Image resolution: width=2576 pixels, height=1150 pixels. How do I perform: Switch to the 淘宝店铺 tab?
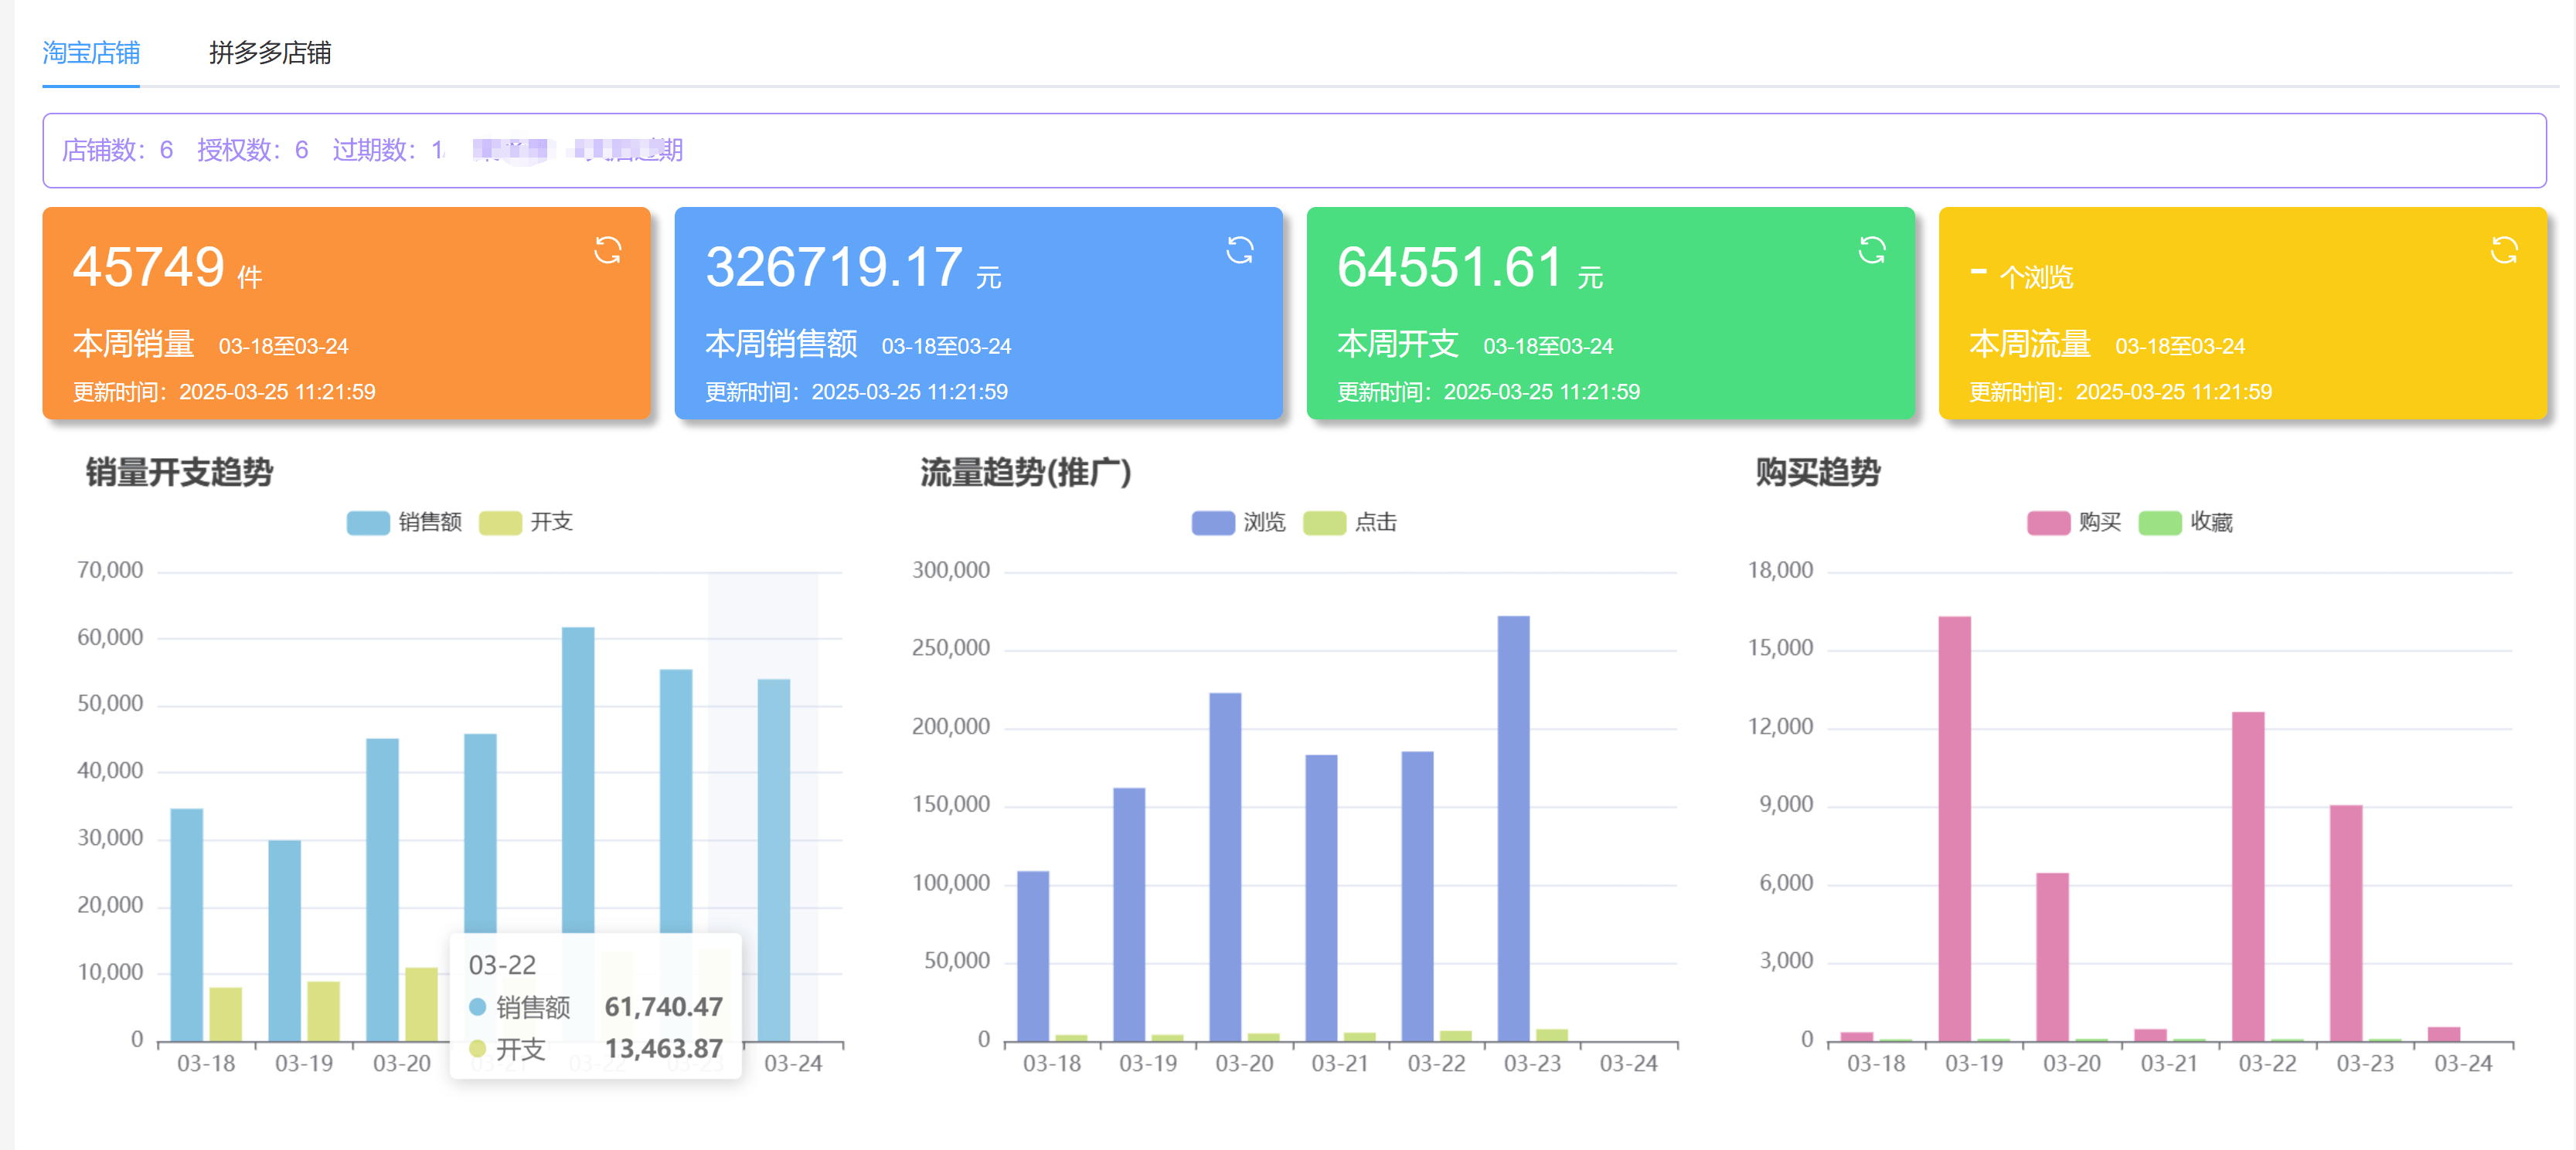91,52
